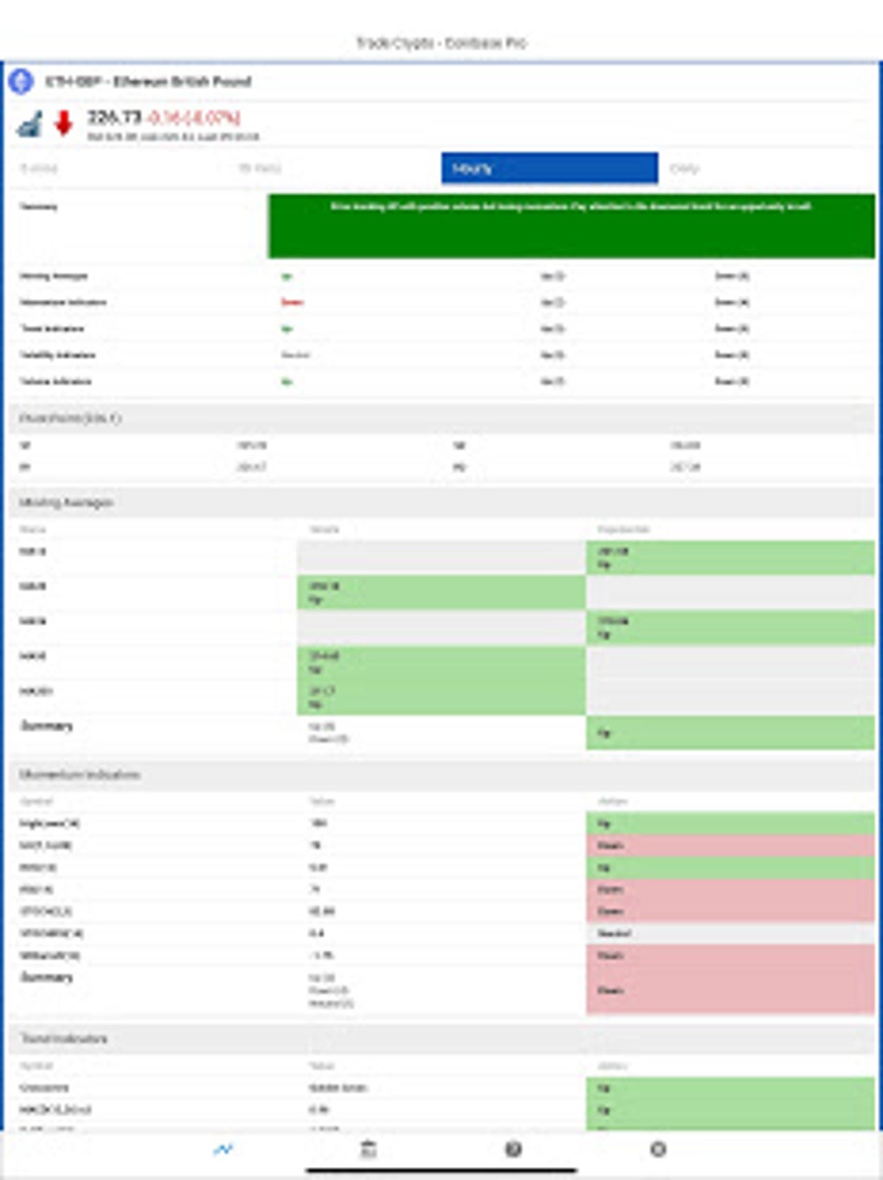This screenshot has width=883, height=1180.
Task: Open the settings icon in bottom navigation
Action: click(658, 1149)
